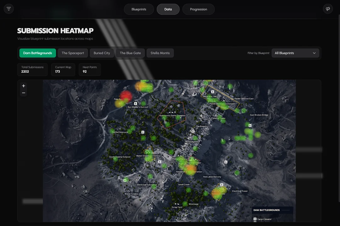Click the elevator icon below East Broken Bridge
The height and width of the screenshot is (226, 340).
coord(250,125)
